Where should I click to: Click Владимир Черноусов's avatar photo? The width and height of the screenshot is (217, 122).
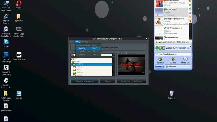click(x=159, y=21)
